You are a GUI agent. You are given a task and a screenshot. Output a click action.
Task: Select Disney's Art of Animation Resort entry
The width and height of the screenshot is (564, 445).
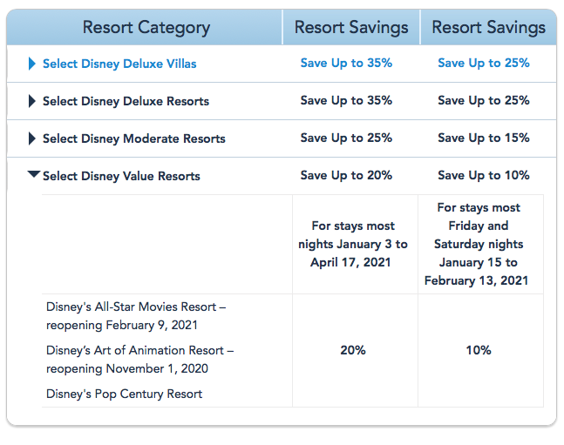click(x=139, y=359)
